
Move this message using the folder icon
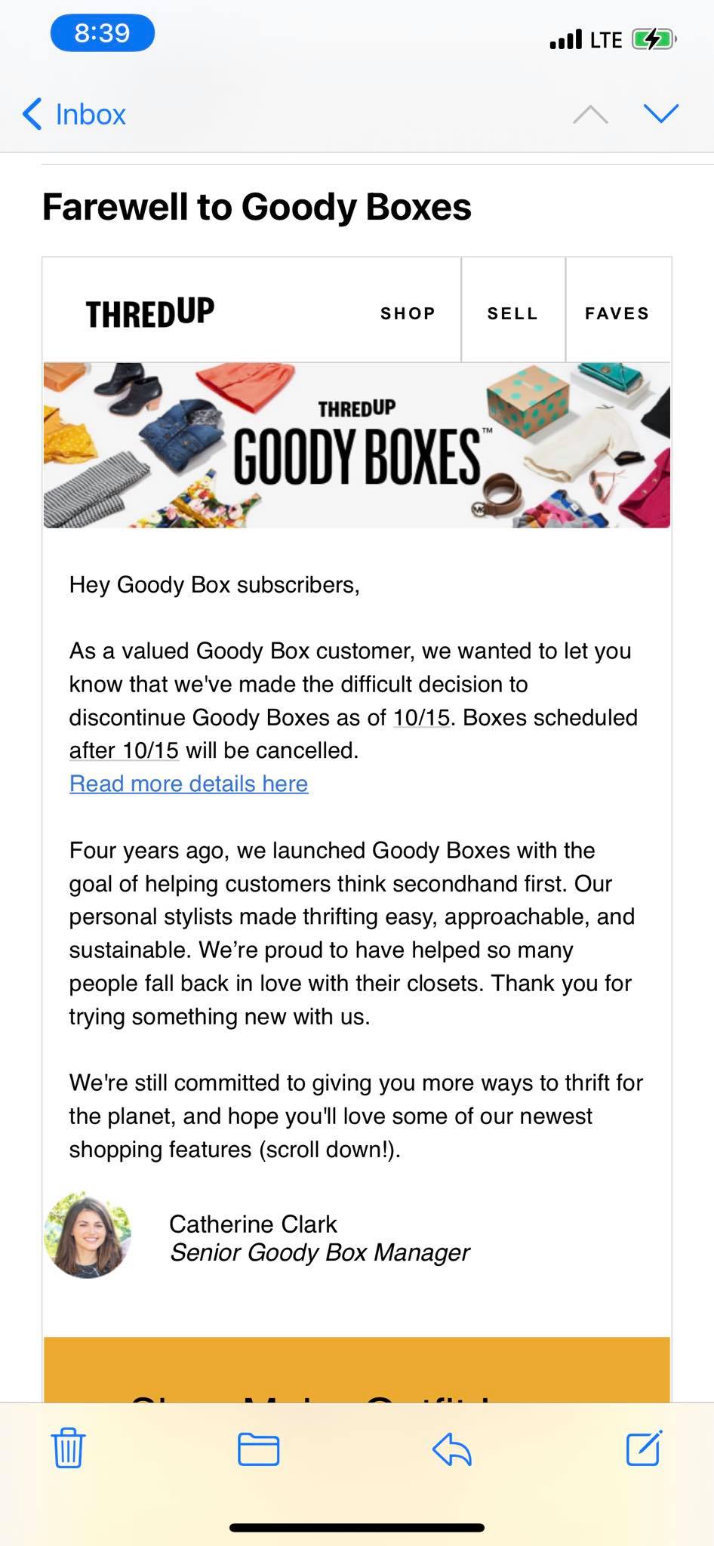[x=260, y=1449]
